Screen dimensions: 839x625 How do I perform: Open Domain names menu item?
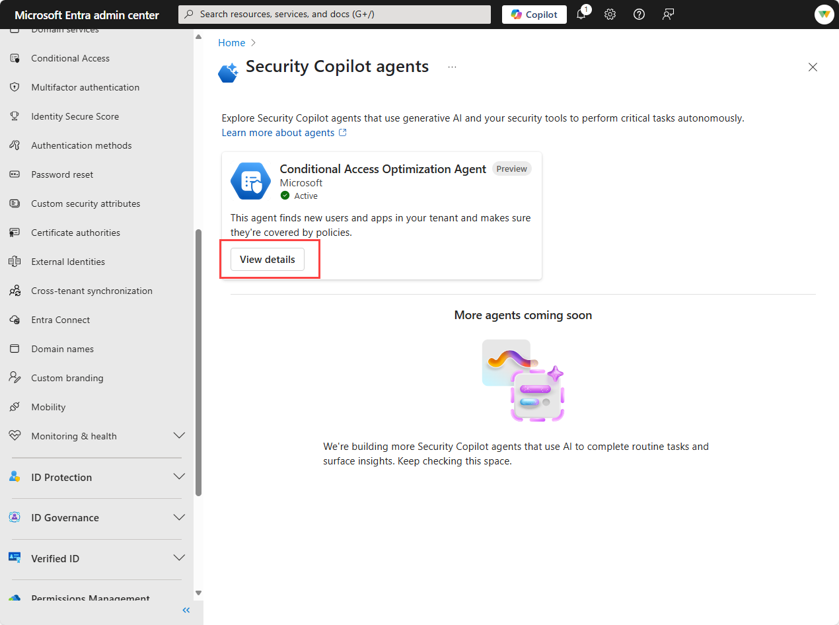tap(63, 349)
